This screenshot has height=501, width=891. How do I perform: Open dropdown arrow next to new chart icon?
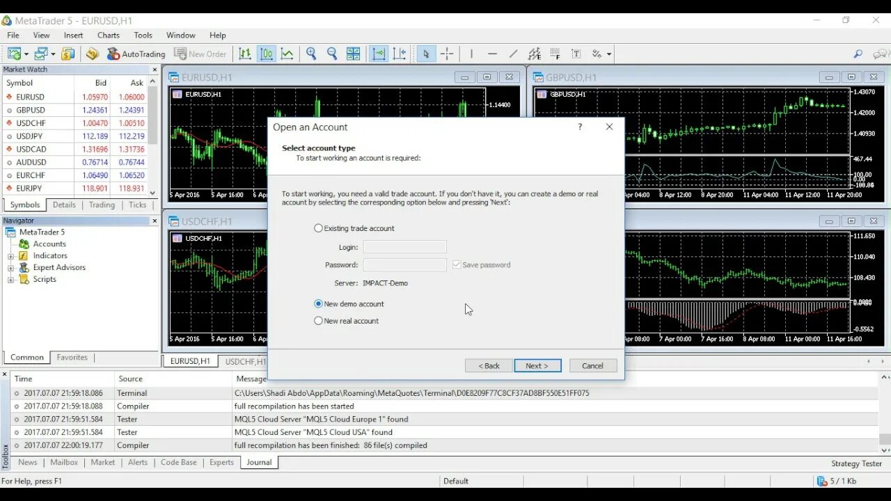26,54
